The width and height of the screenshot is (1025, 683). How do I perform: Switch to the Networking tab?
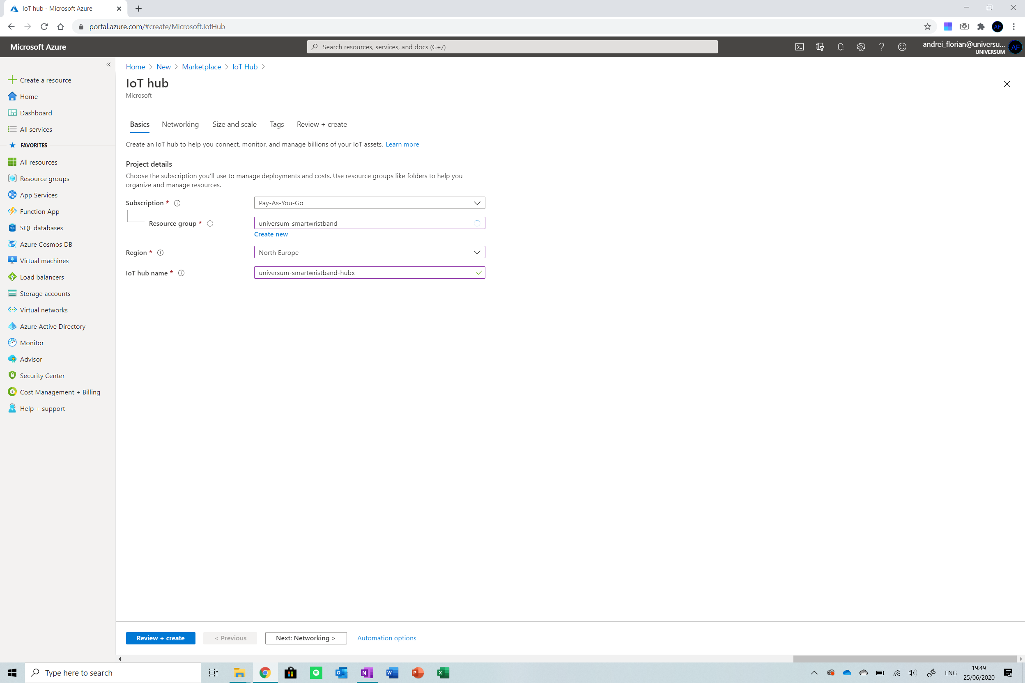(x=180, y=125)
